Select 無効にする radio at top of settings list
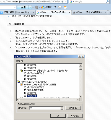The image size is (111, 120). 25,65
